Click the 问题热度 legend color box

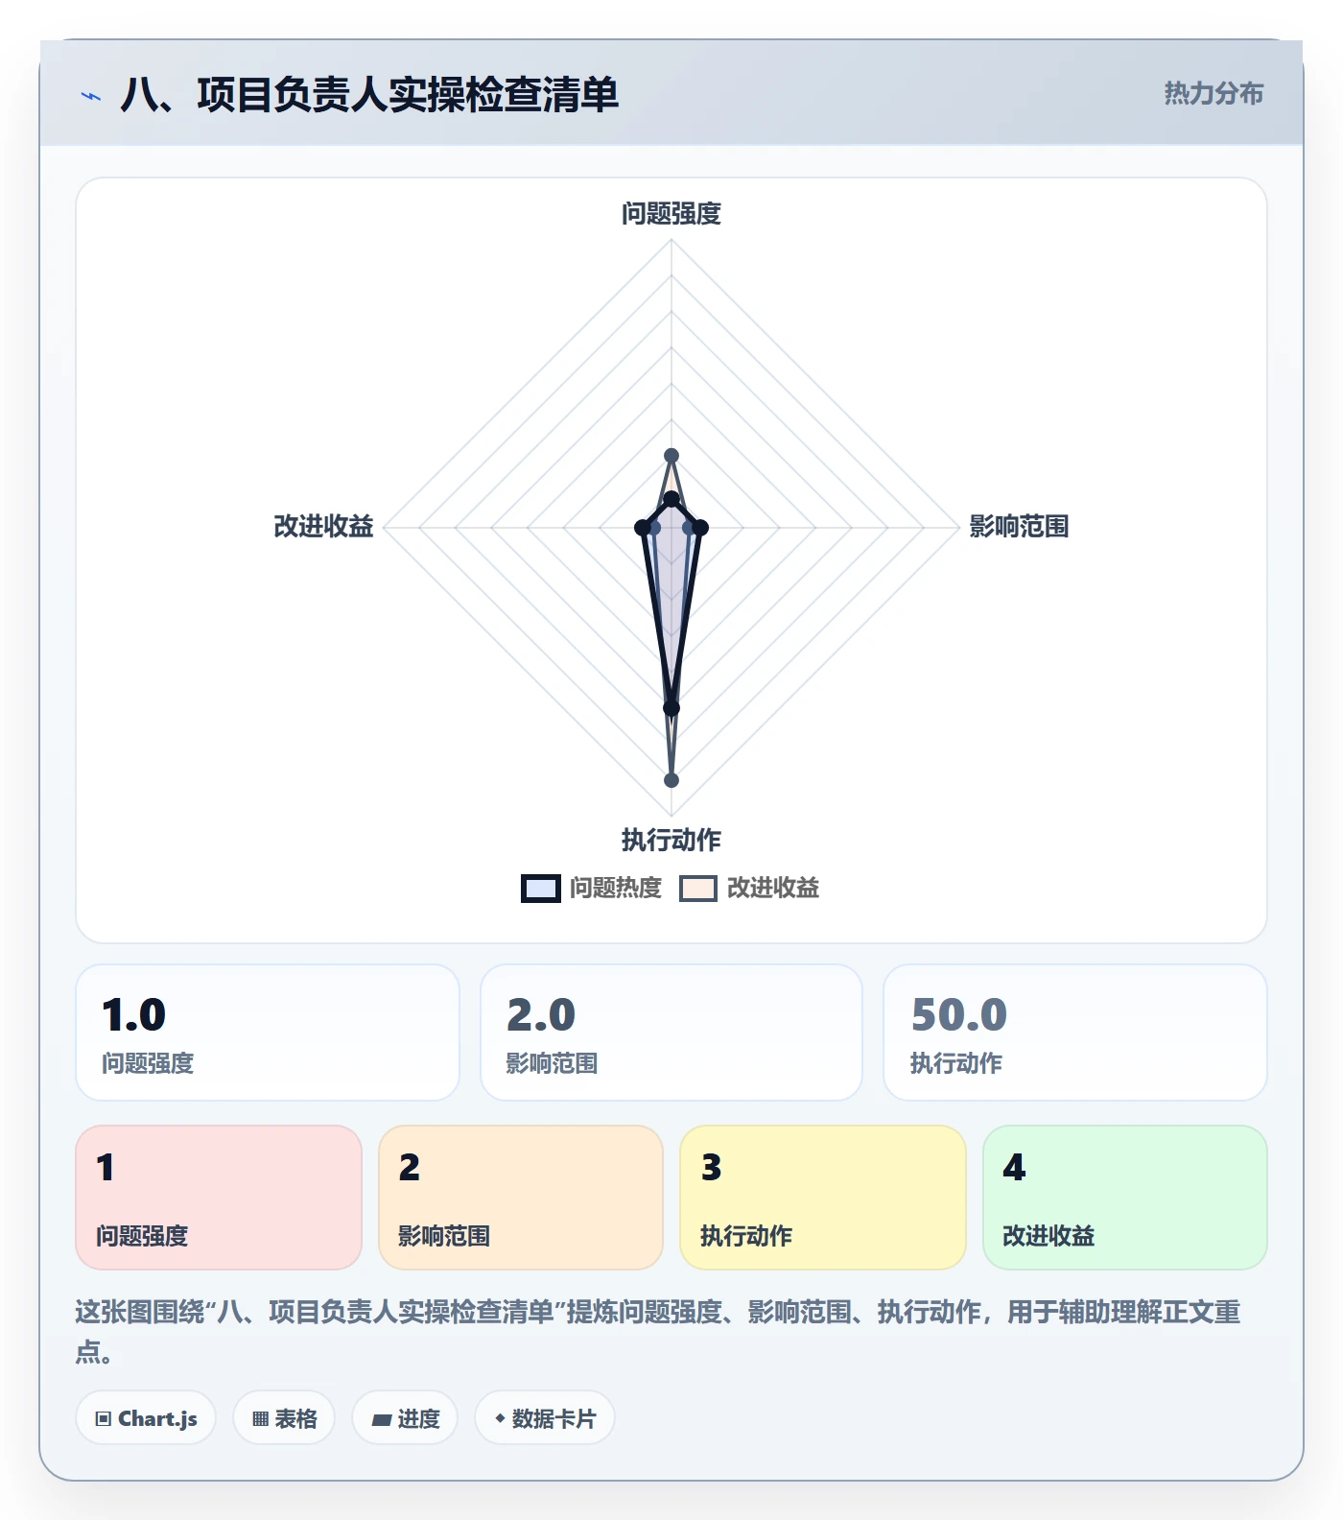[541, 889]
